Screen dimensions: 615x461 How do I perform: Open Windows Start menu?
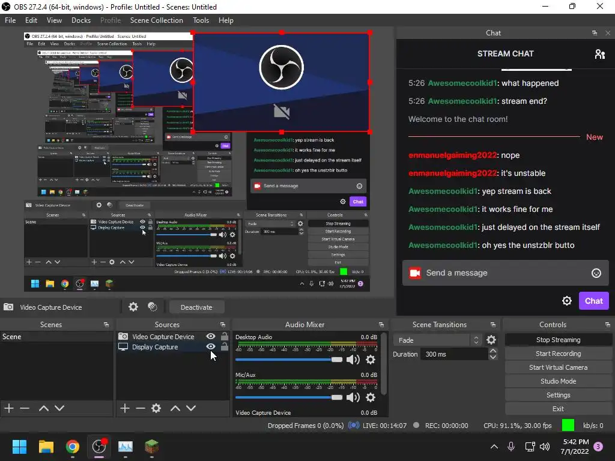pos(19,447)
